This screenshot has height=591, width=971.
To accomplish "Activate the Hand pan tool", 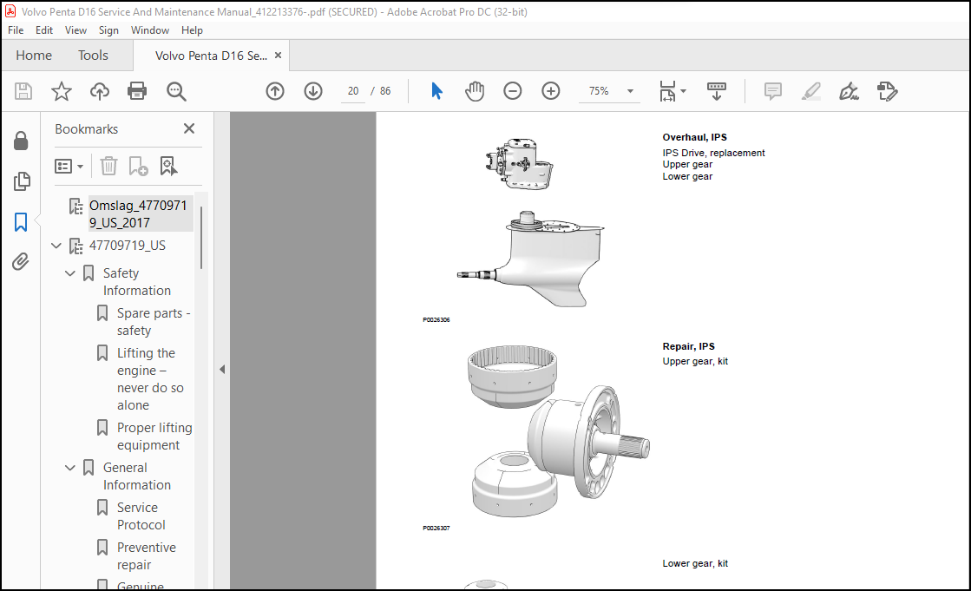I will tap(475, 91).
